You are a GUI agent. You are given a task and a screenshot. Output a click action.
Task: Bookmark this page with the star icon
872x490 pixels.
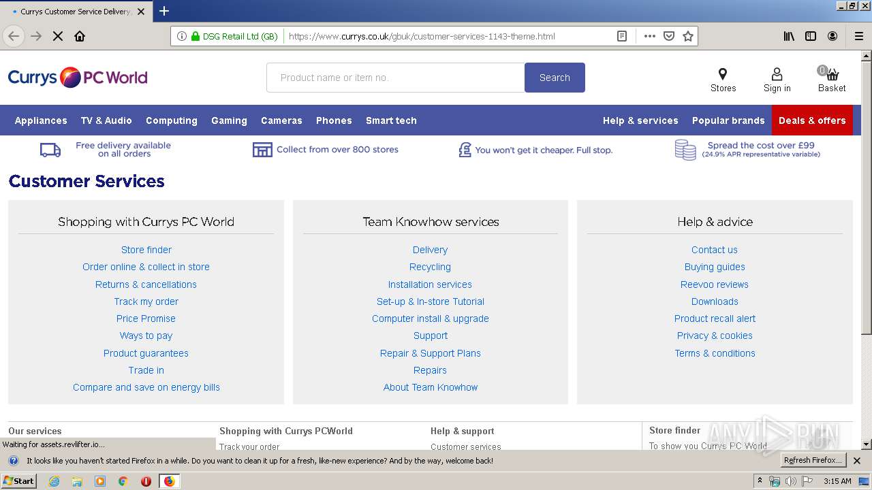point(688,36)
